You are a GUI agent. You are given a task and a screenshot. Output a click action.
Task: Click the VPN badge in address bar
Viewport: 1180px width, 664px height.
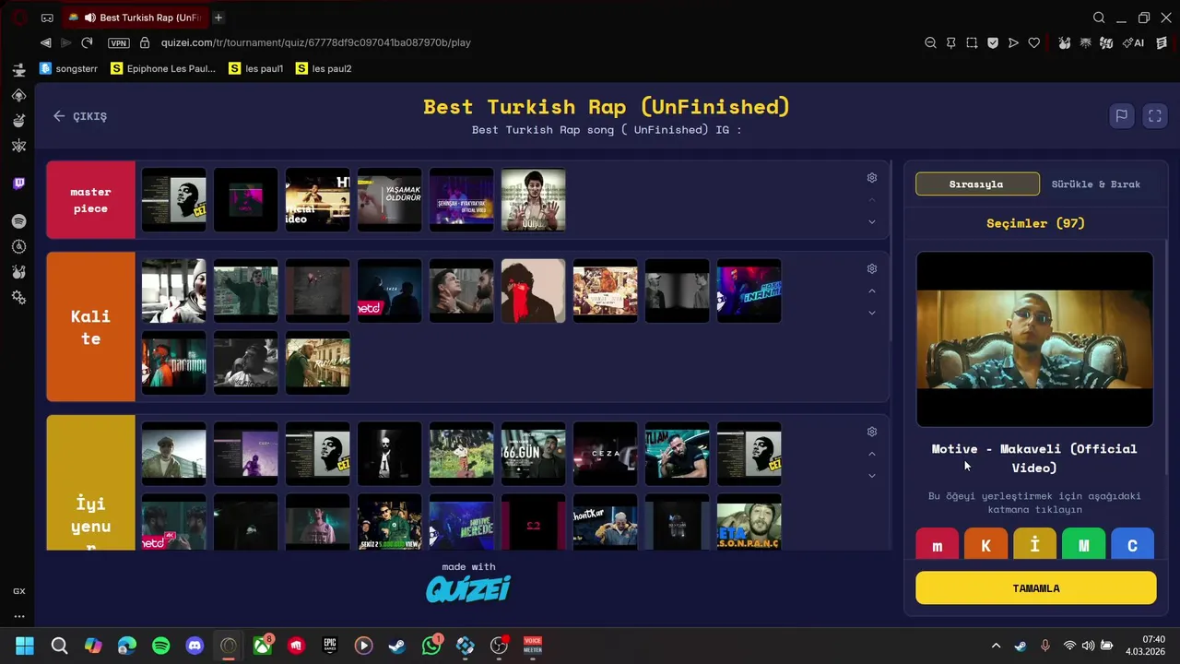118,42
